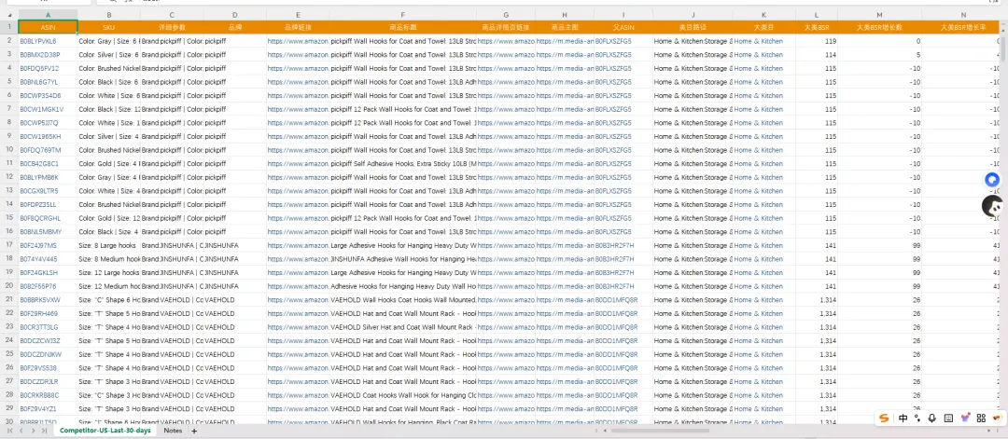Viewport: 1008px width, 439px height.
Task: Select the Competitor-US-Last-30-days sheet tab
Action: click(105, 431)
